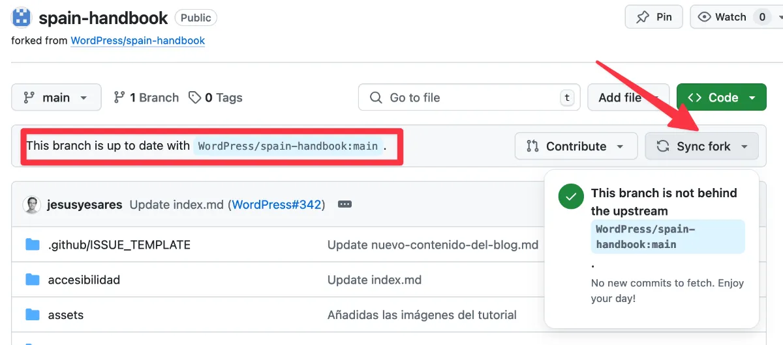Open accesibilidad's 'Update index.md' commit message
Viewport: 783px width, 345px height.
click(x=375, y=280)
